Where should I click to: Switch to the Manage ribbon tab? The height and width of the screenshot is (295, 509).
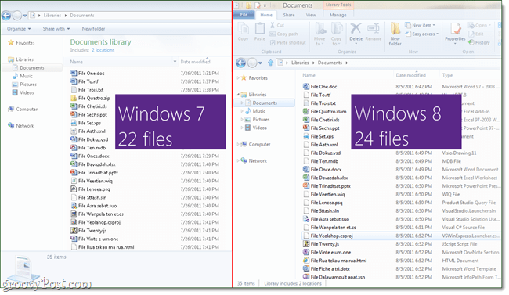click(x=338, y=15)
